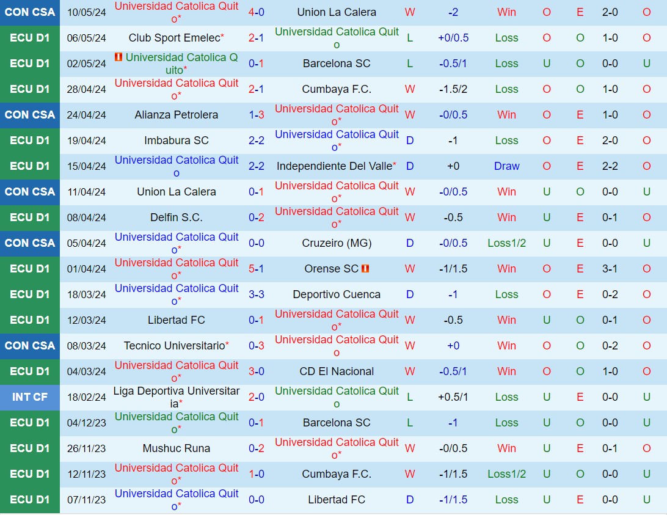
Task: Open Alianza Petrolera team link
Action: click(177, 115)
